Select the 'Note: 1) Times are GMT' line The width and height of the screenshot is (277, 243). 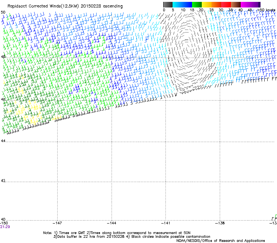[x=116, y=233]
